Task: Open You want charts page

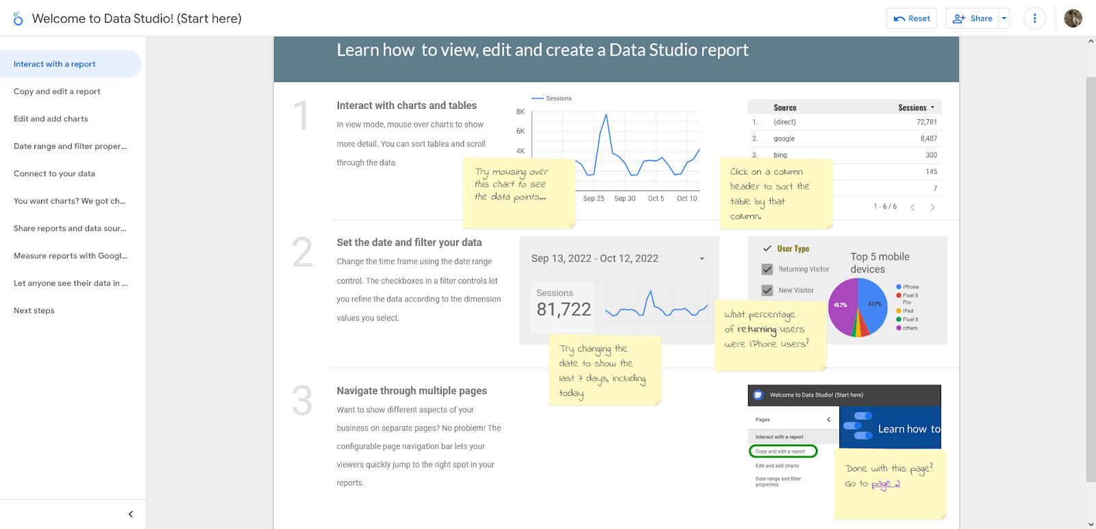Action: point(71,201)
